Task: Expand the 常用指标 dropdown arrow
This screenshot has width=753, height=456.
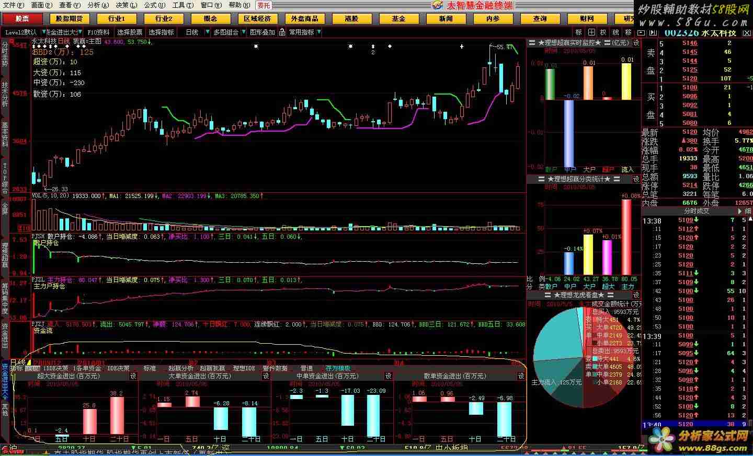Action: (x=320, y=32)
